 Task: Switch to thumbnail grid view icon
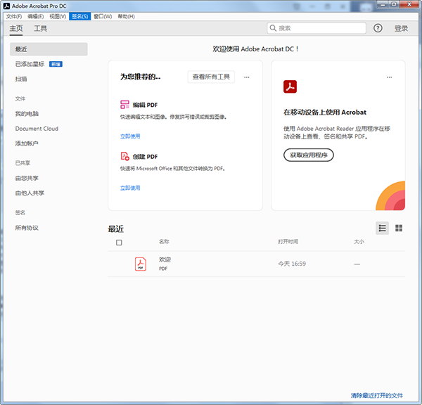coord(399,229)
